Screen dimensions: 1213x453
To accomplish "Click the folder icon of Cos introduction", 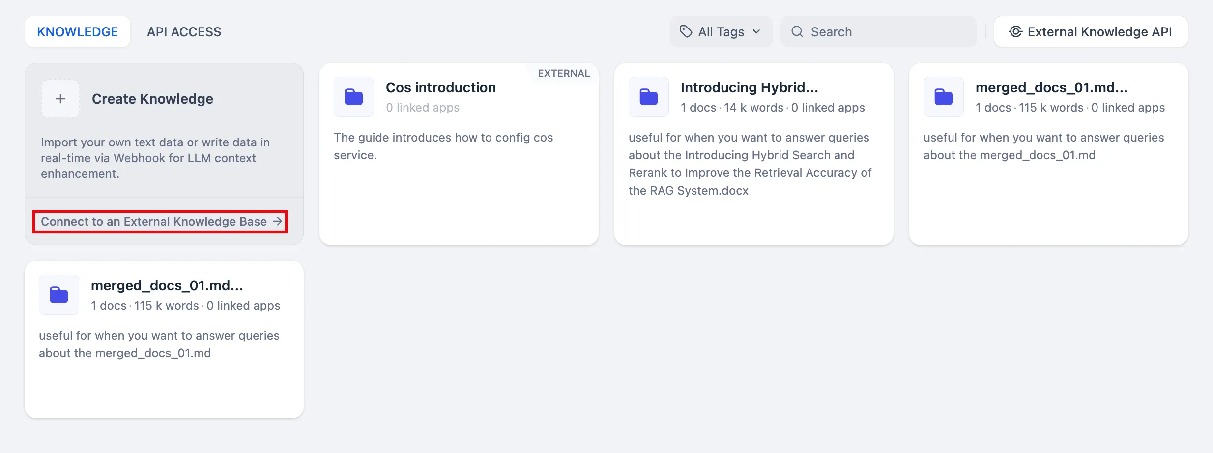I will click(x=354, y=97).
